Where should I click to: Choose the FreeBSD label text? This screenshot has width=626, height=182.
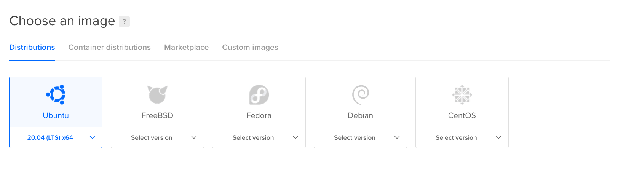click(x=157, y=115)
